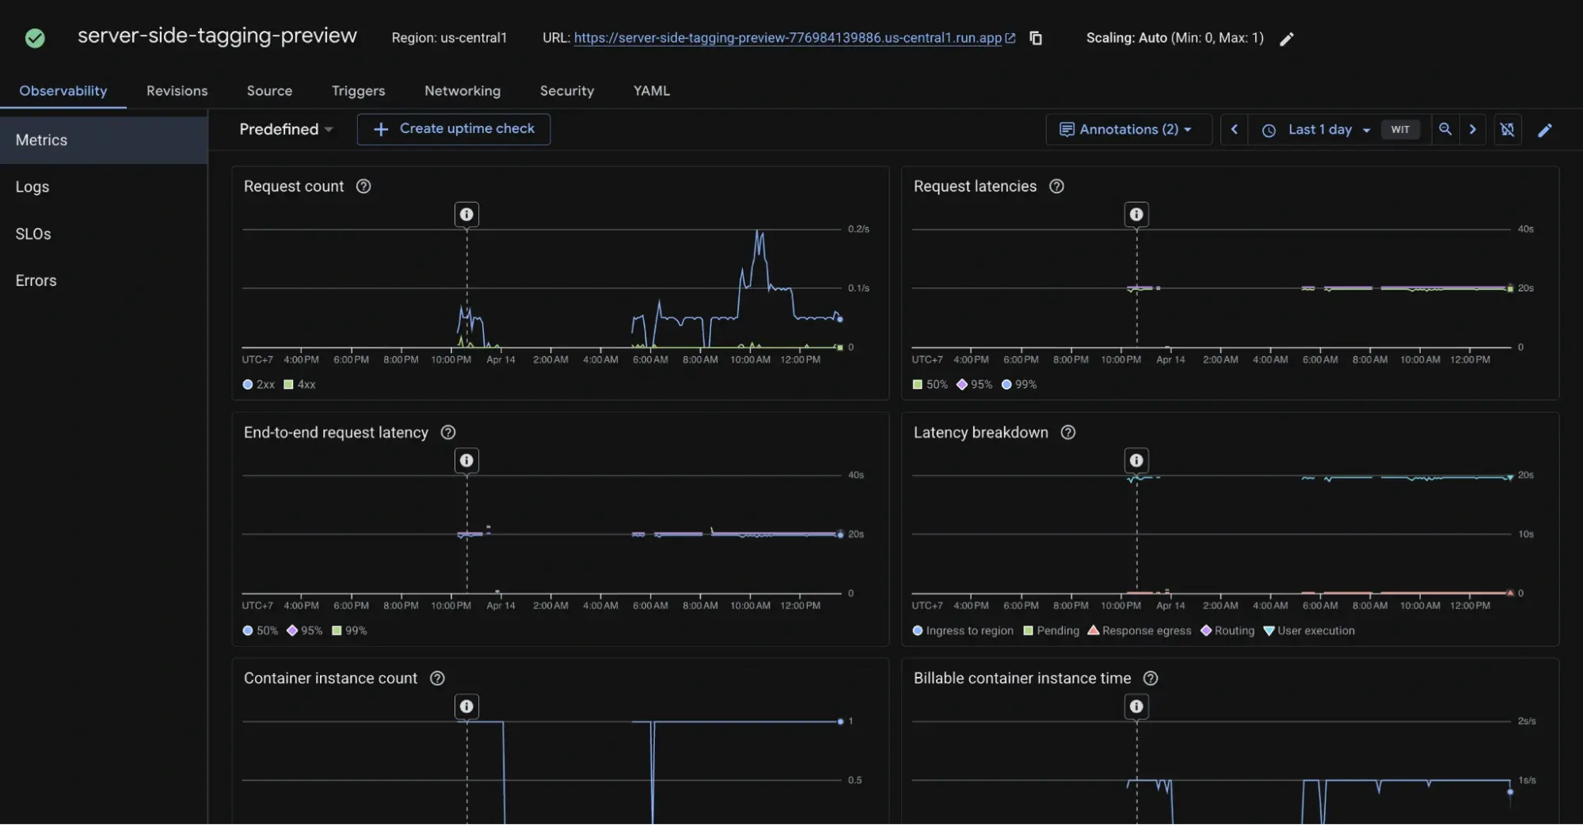The height and width of the screenshot is (825, 1583).
Task: Select Metrics in the side navigation
Action: 104,140
